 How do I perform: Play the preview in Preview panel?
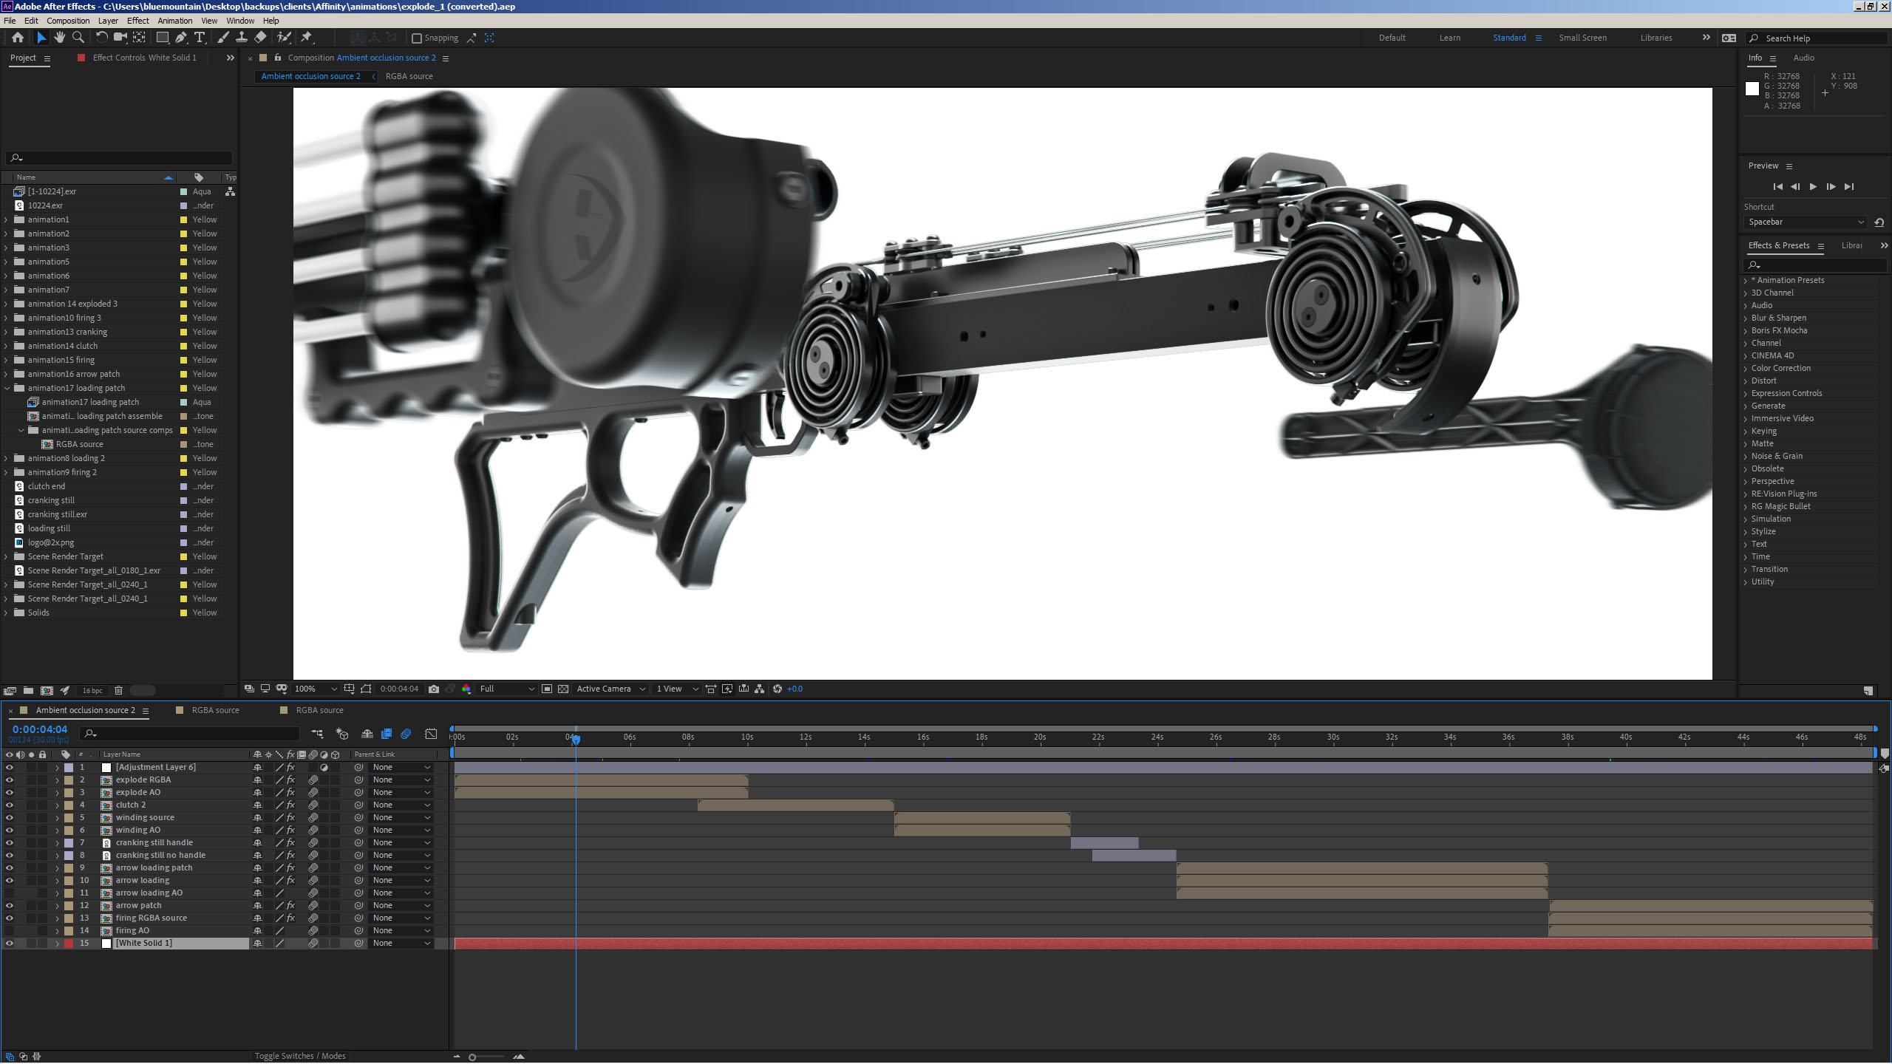point(1813,187)
